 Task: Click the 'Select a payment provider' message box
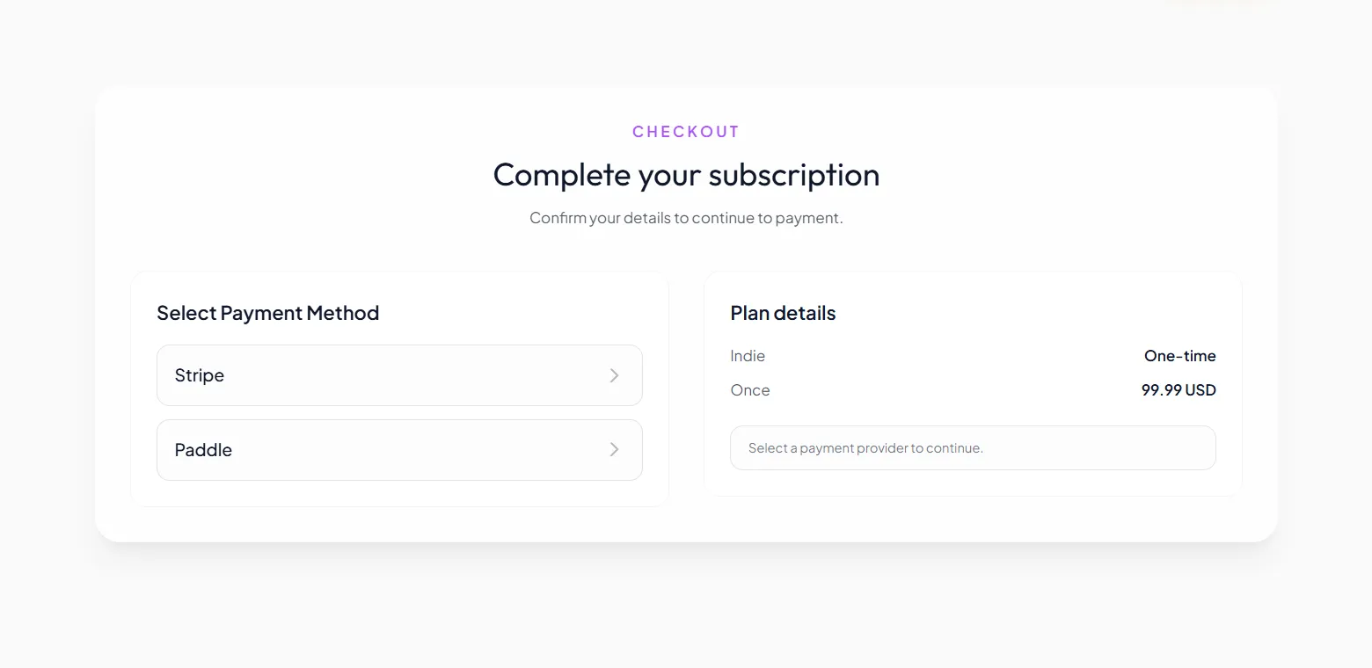[972, 447]
